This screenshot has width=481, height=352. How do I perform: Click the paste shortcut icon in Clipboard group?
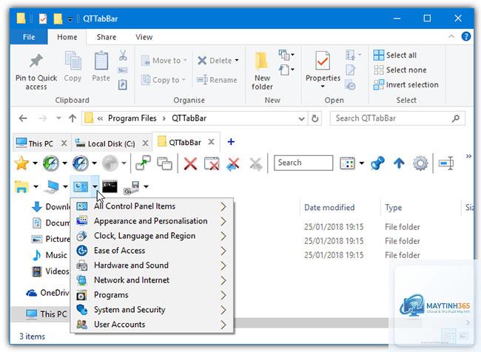point(123,84)
